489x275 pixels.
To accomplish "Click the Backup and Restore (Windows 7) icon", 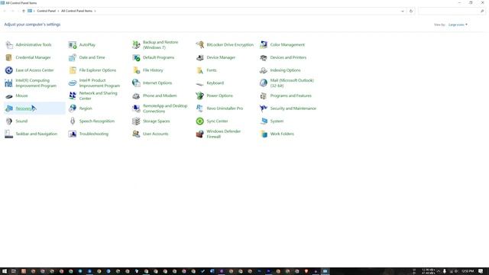I will point(136,45).
